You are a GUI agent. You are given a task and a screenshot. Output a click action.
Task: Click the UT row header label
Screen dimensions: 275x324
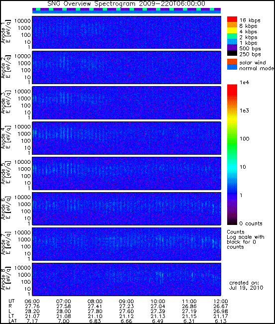pos(11,301)
